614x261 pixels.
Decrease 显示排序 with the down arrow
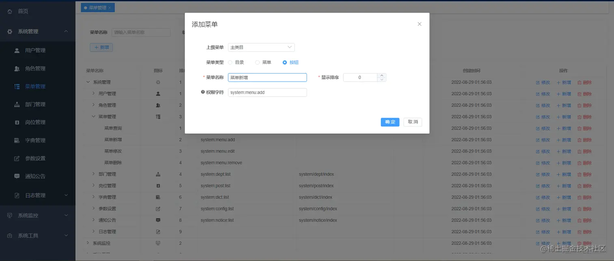pos(381,80)
